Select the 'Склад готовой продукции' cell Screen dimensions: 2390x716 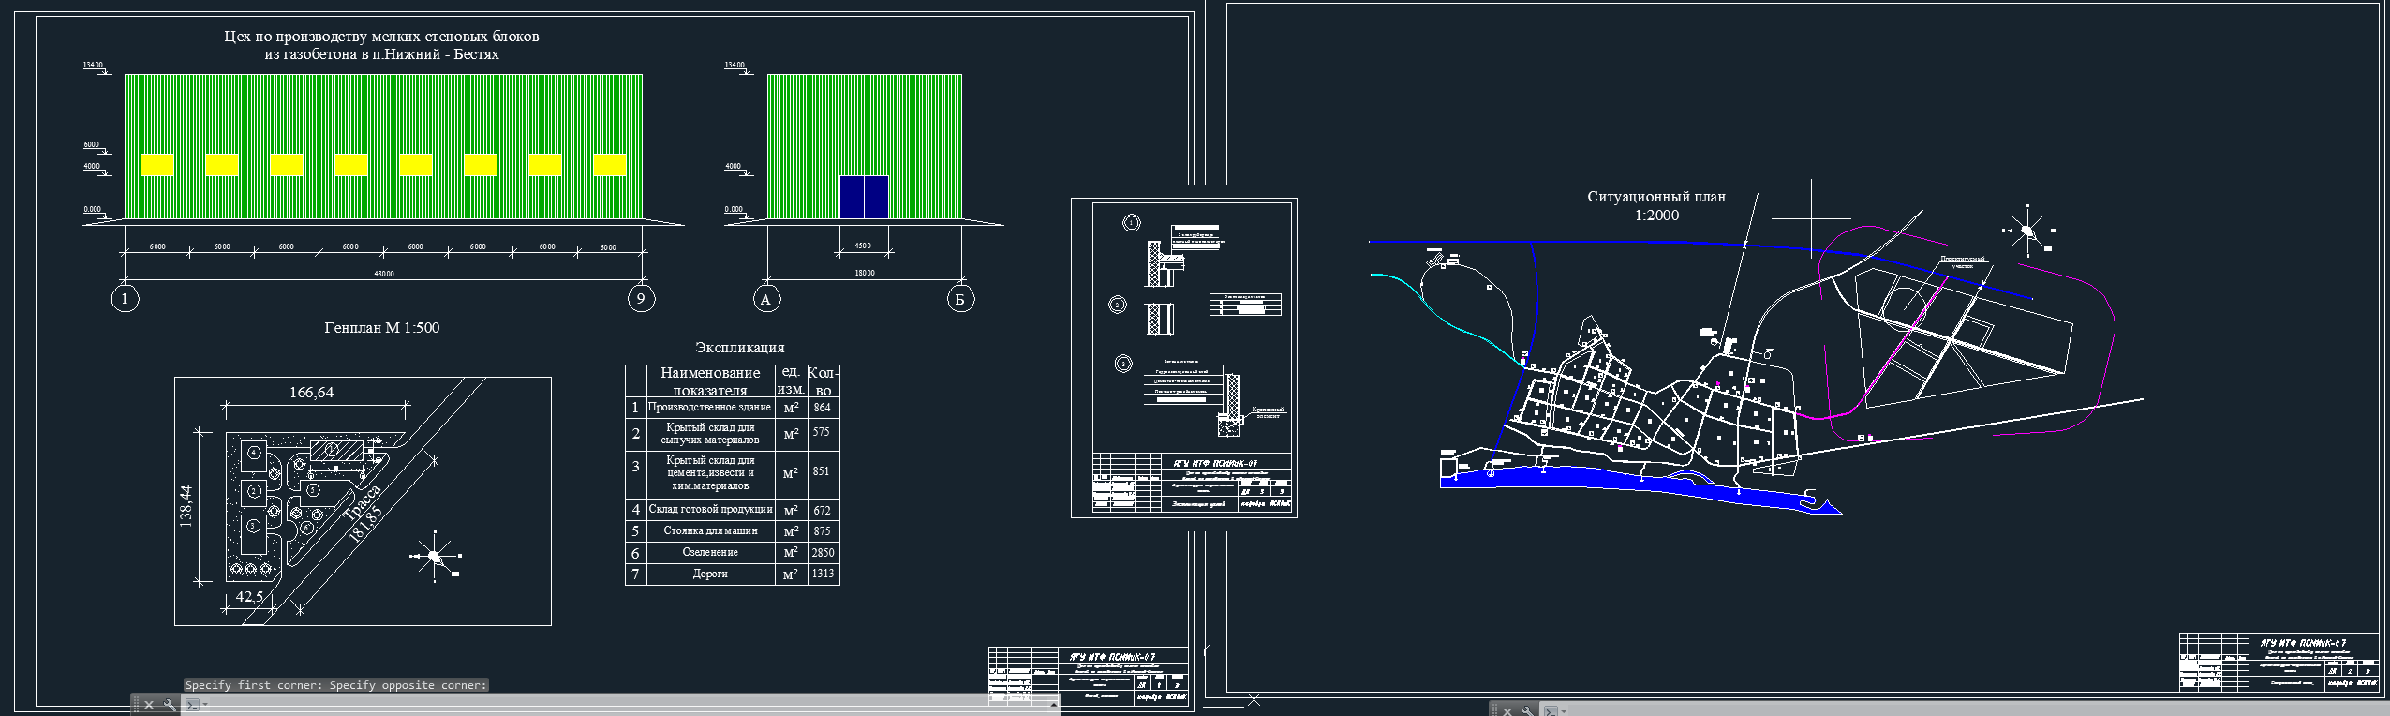(x=710, y=510)
